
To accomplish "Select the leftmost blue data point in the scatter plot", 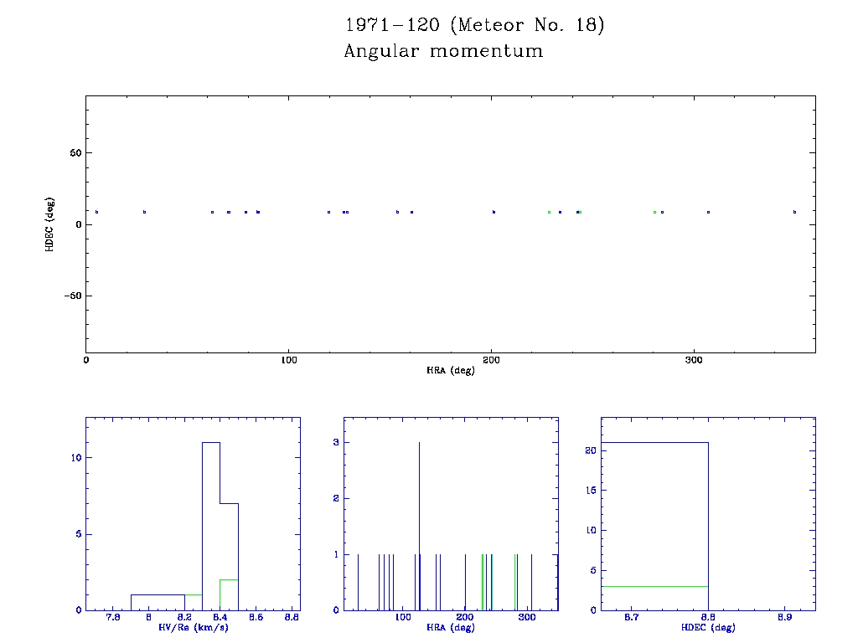I will coord(97,212).
